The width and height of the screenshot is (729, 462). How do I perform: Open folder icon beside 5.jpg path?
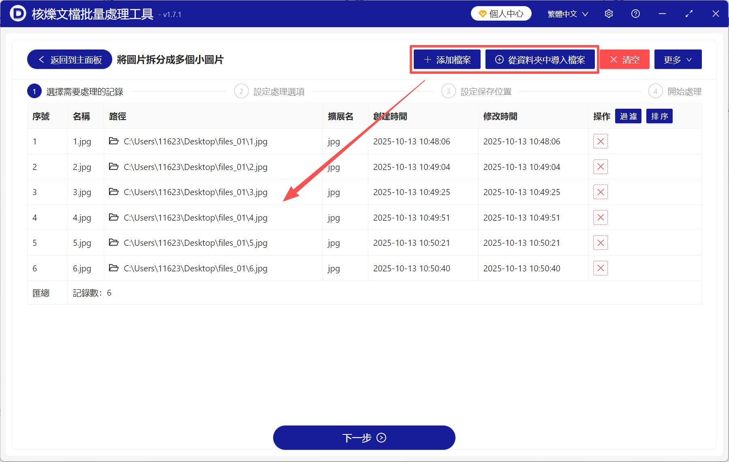click(114, 243)
